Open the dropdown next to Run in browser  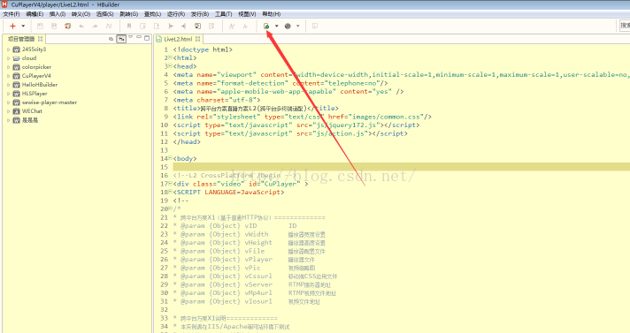point(277,26)
